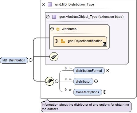Expand the transferOptions element
Viewport: 137px width, 113px height.
104,92
